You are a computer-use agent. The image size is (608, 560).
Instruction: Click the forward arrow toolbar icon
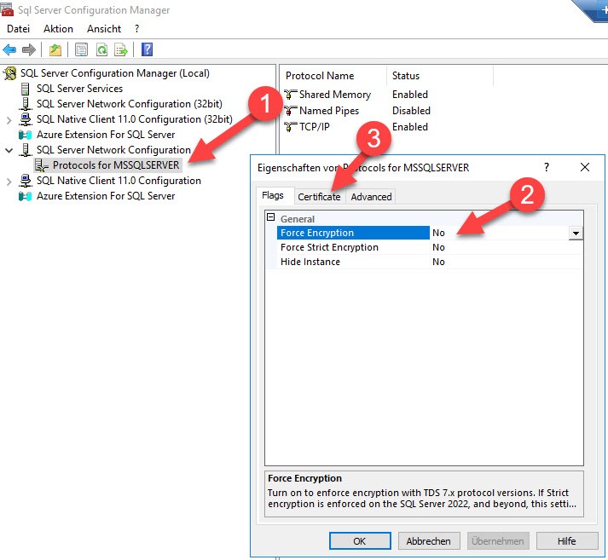point(29,50)
